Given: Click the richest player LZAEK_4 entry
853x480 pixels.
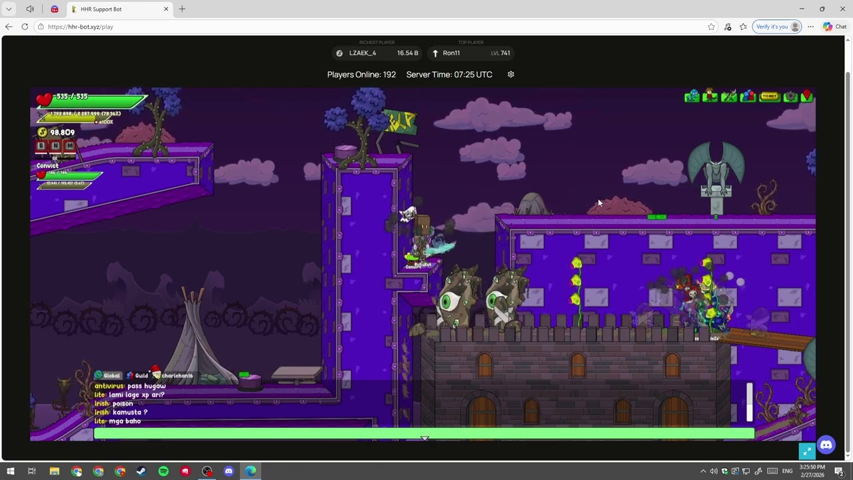Looking at the screenshot, I should pyautogui.click(x=377, y=53).
